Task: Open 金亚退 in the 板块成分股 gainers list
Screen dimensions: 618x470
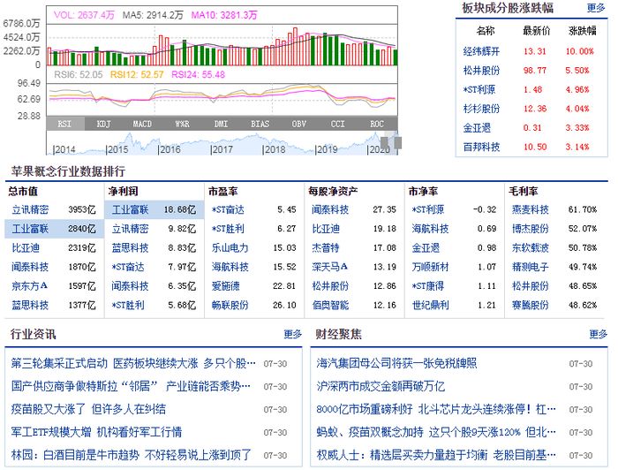Action: point(477,128)
